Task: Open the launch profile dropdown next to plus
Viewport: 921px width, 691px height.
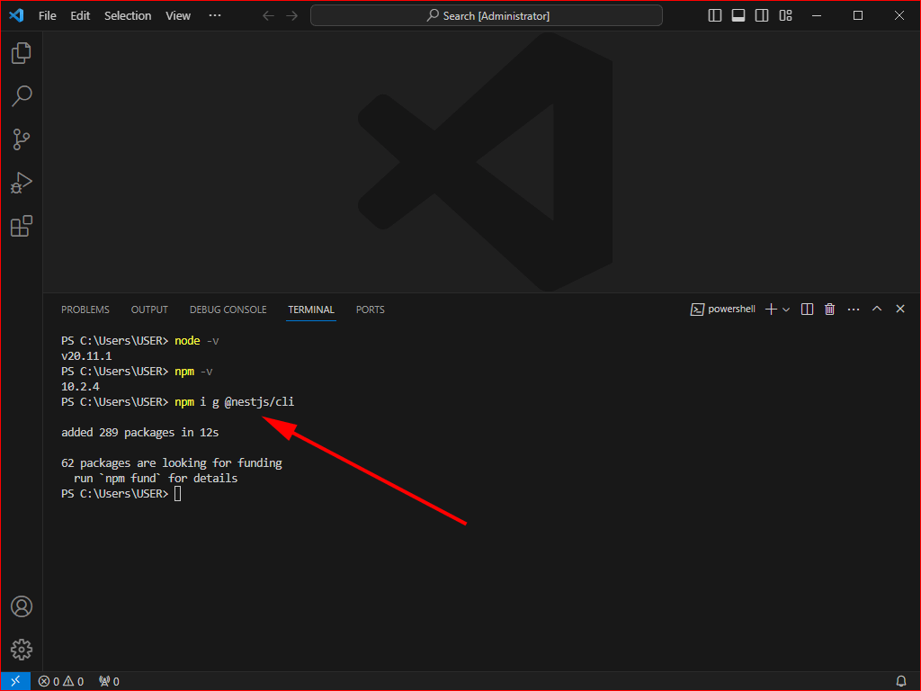Action: [786, 310]
